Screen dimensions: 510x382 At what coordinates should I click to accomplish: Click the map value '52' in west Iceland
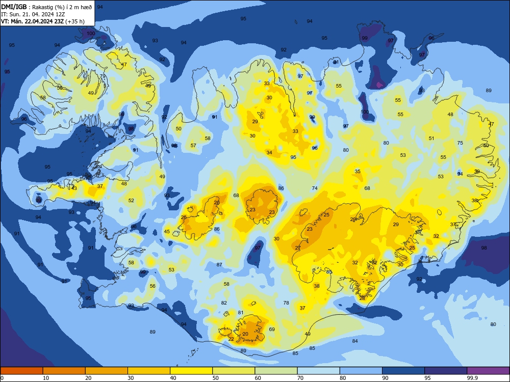pyautogui.click(x=131, y=200)
